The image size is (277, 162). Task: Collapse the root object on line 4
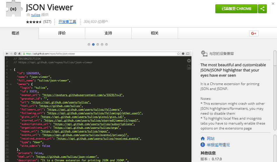coord(11,70)
